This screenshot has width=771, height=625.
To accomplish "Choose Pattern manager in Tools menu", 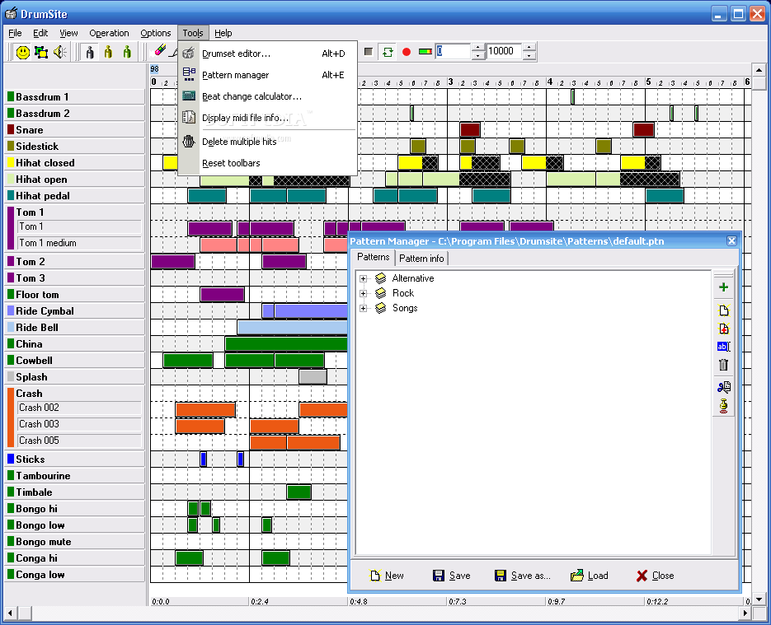I will pyautogui.click(x=267, y=75).
